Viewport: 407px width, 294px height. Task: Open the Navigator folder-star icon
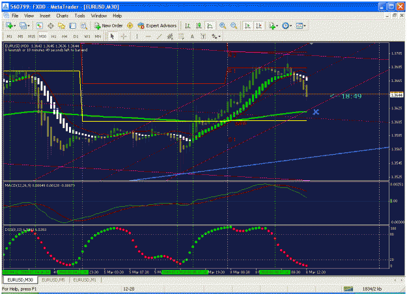61,25
